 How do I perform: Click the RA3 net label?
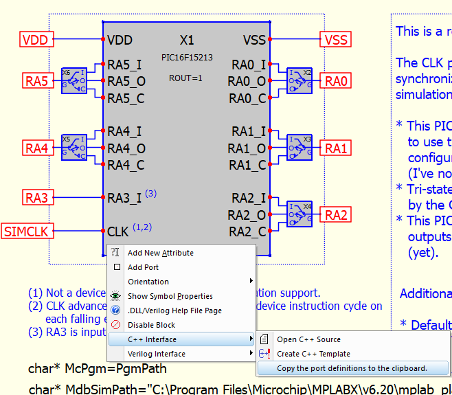(38, 198)
